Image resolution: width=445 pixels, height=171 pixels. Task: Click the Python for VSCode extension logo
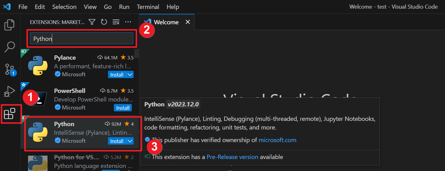pos(38,163)
